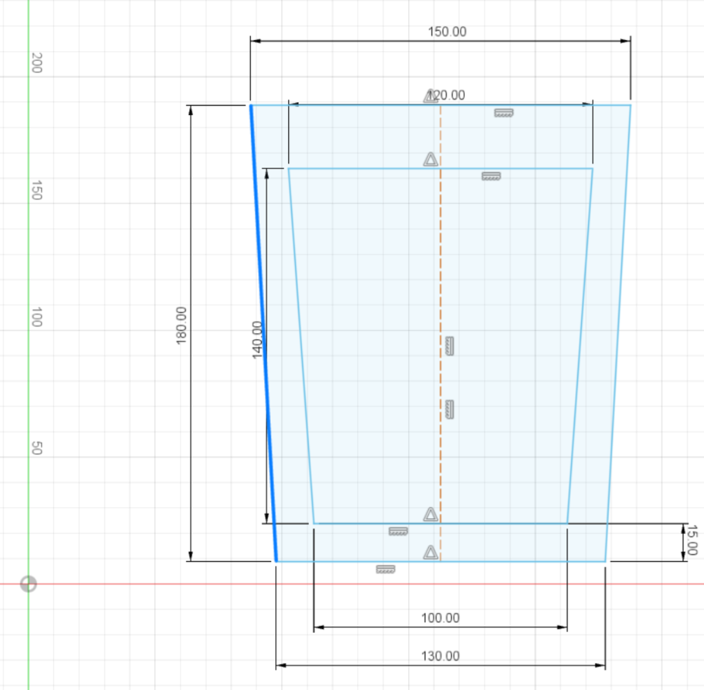Click the dashed orange construction centerline
Screen dimensions: 704x690
tap(441, 276)
